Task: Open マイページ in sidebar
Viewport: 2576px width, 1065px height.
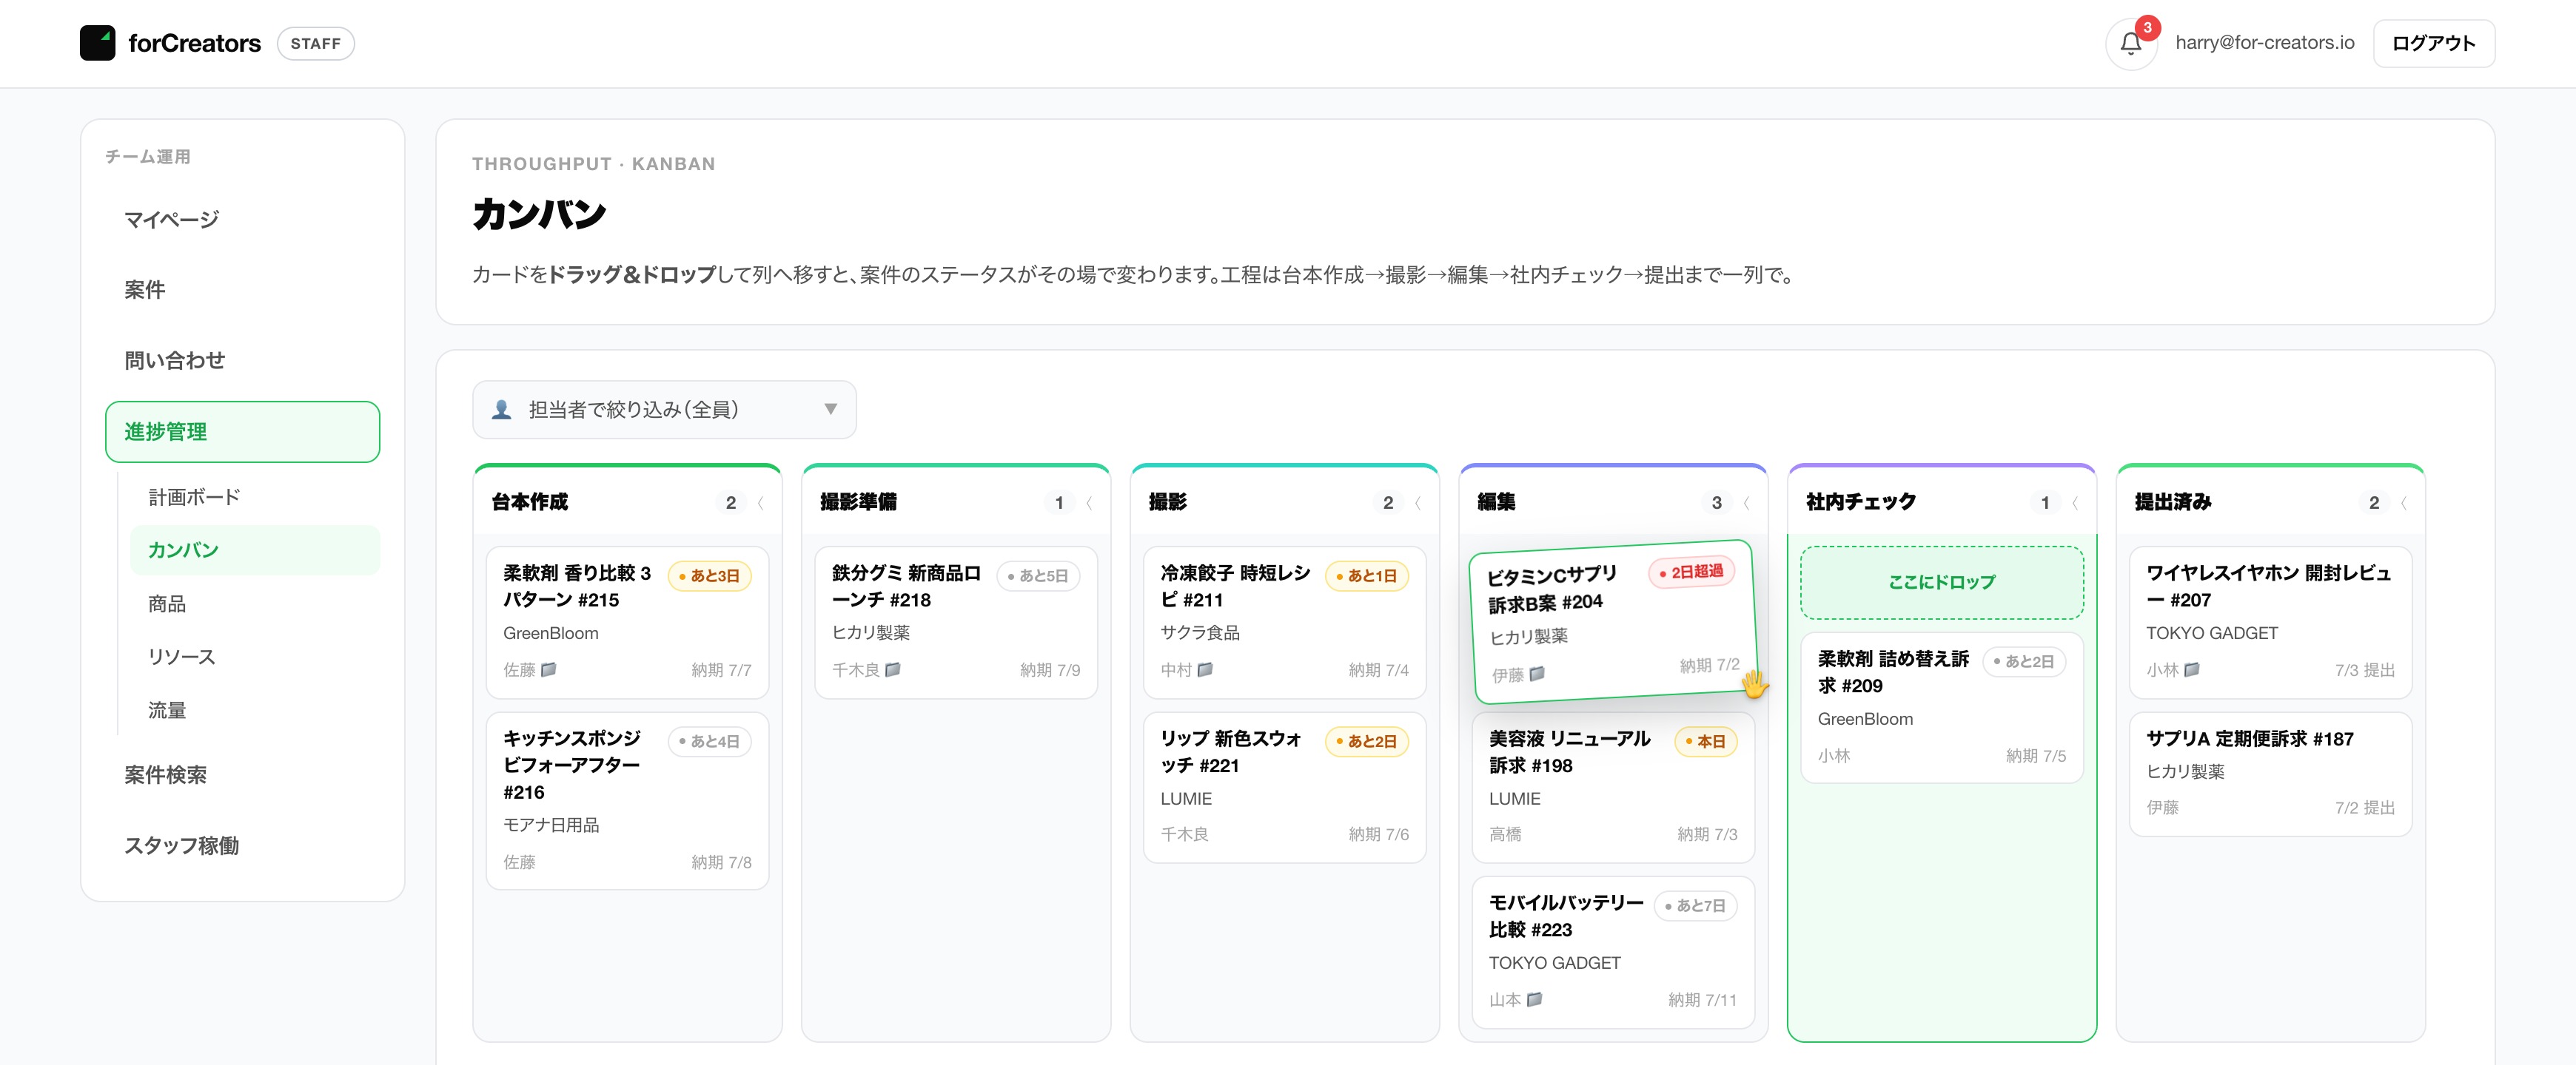Action: pos(242,220)
